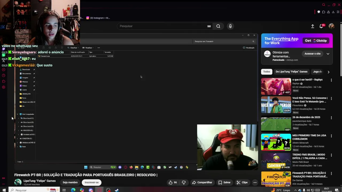Click the browser title bar search icon
Viewport: 342px width, 192px height.
coord(324,5)
